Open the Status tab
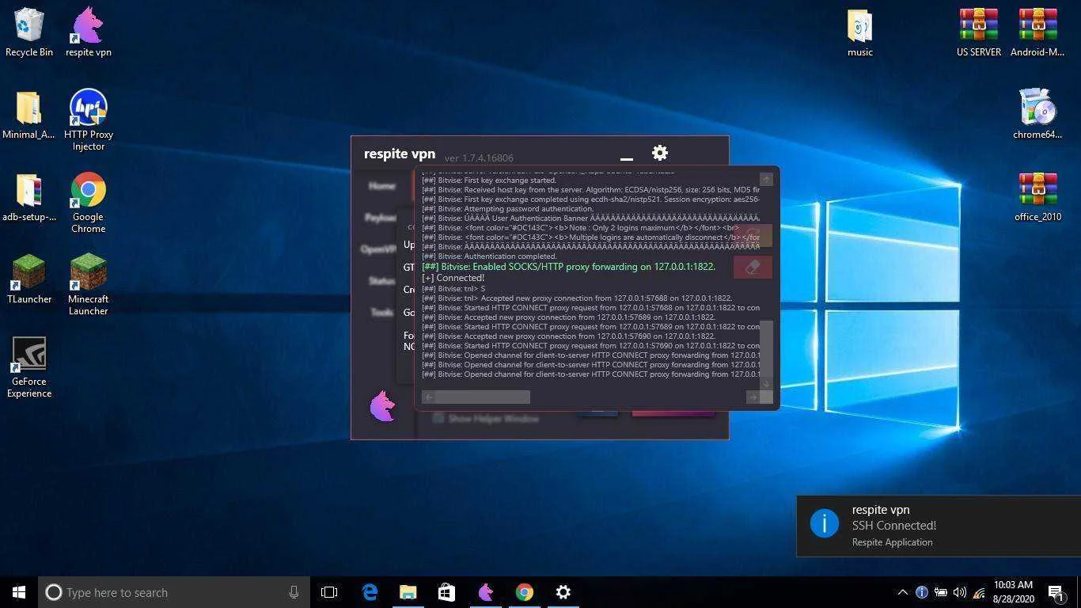The image size is (1081, 608). [381, 281]
